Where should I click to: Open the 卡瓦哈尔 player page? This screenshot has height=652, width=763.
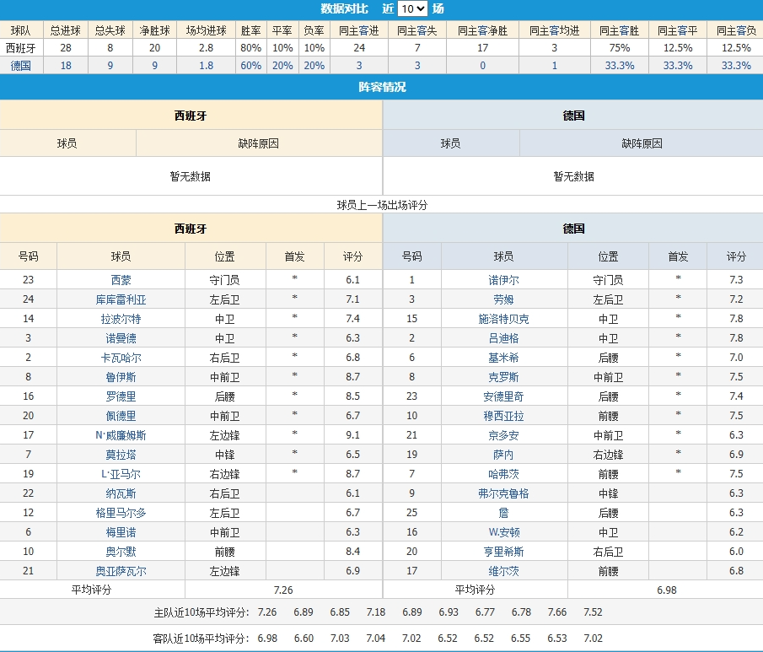(x=121, y=358)
